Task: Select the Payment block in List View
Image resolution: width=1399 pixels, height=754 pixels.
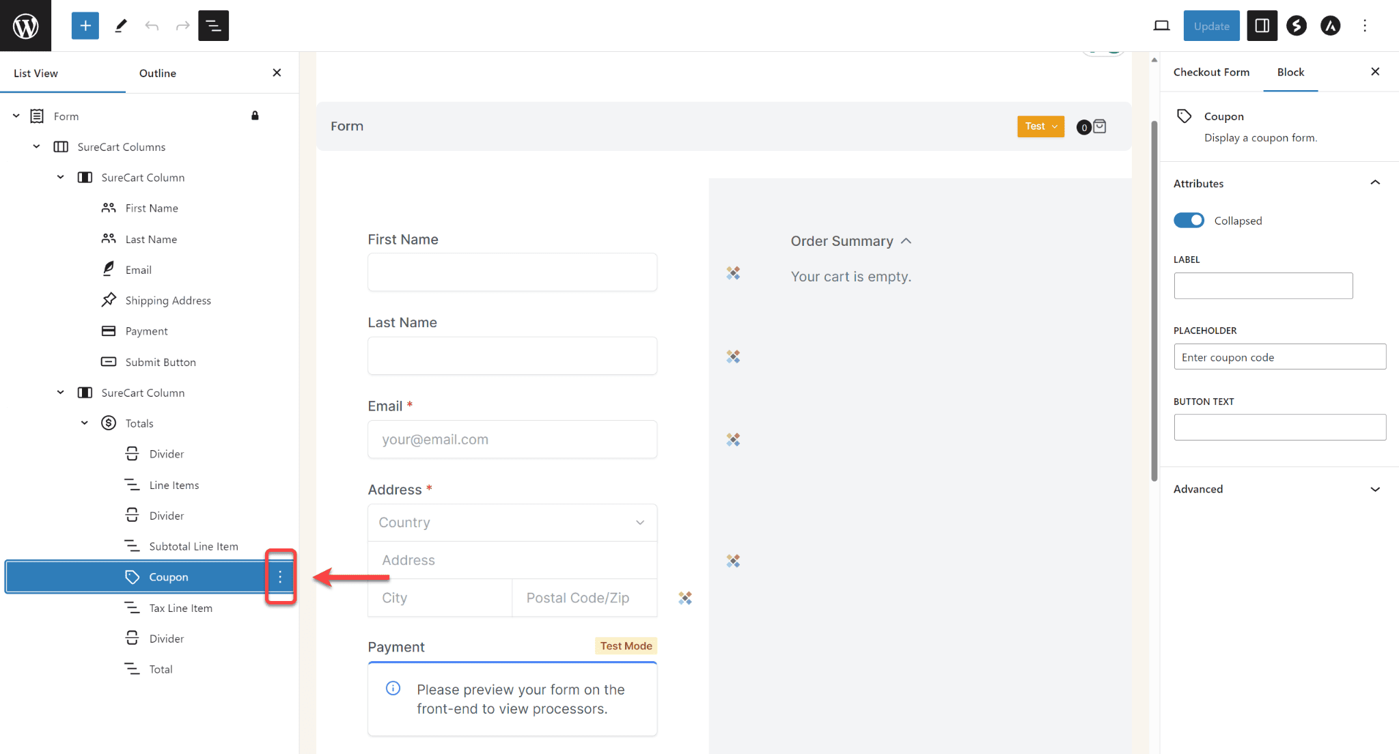Action: 146,331
